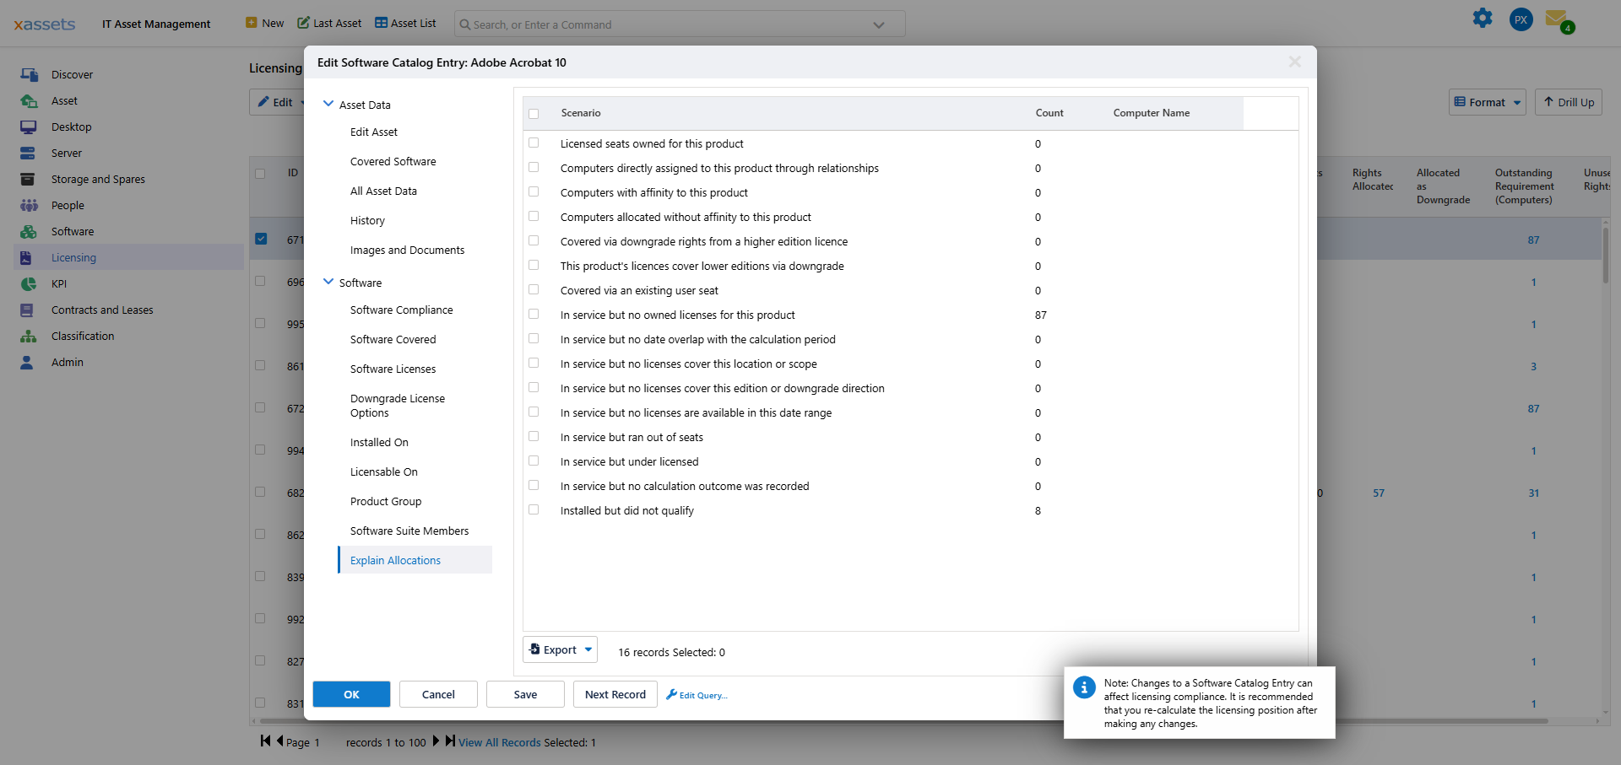Open the Export dropdown
1621x765 pixels.
click(x=561, y=649)
